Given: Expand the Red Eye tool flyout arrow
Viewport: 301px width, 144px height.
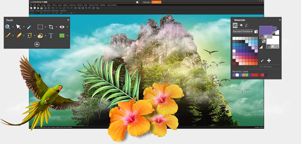Looking at the screenshot, I should pyautogui.click(x=67, y=27).
